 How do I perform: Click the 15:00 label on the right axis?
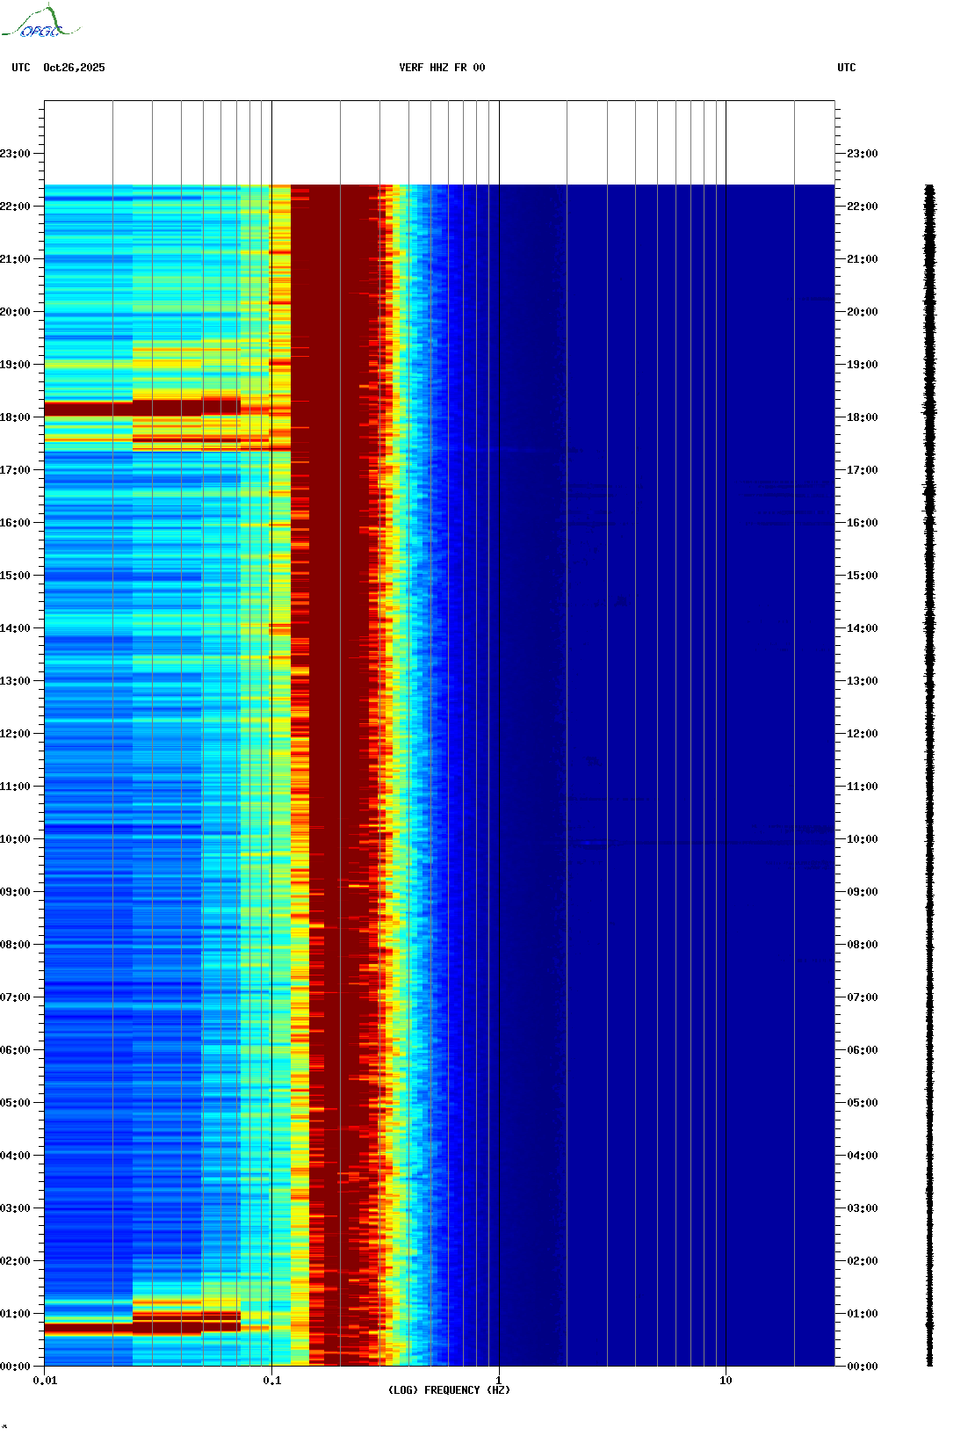[x=863, y=576]
